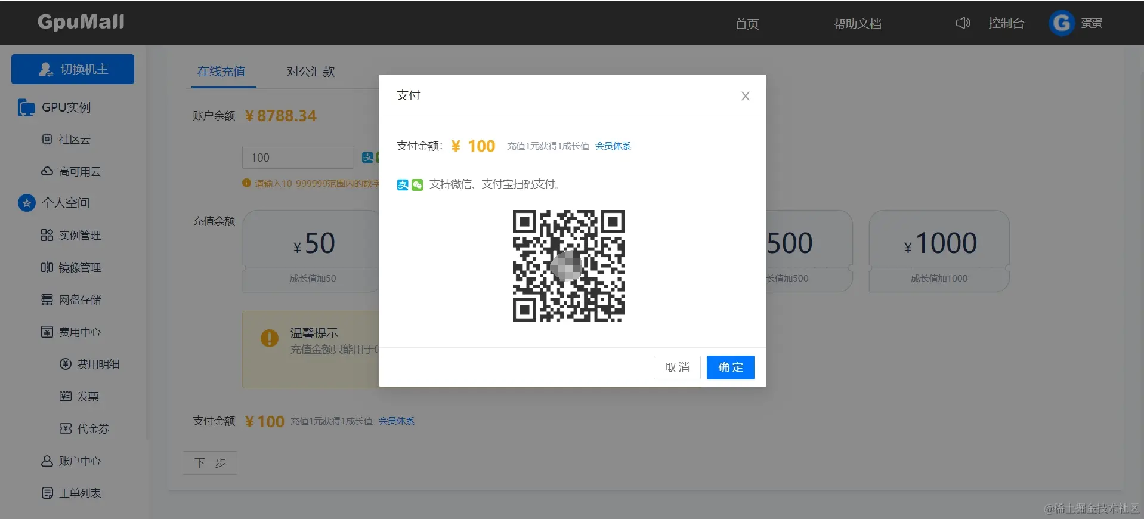Select 社区云 in sidebar
The height and width of the screenshot is (519, 1144).
[x=75, y=140]
